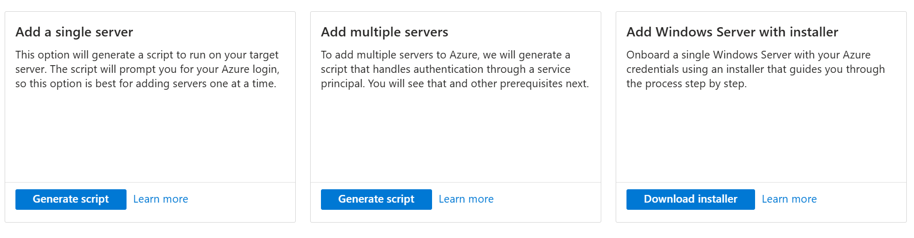The image size is (914, 238).
Task: Click empty body of multiple servers card
Action: point(456,136)
